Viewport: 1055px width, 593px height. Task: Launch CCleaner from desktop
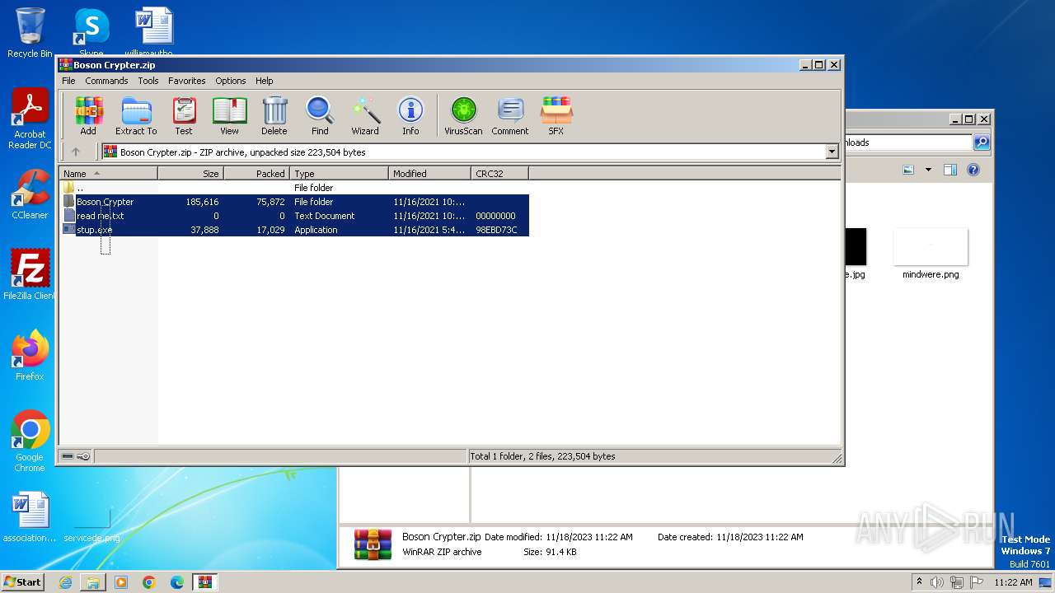(x=30, y=194)
